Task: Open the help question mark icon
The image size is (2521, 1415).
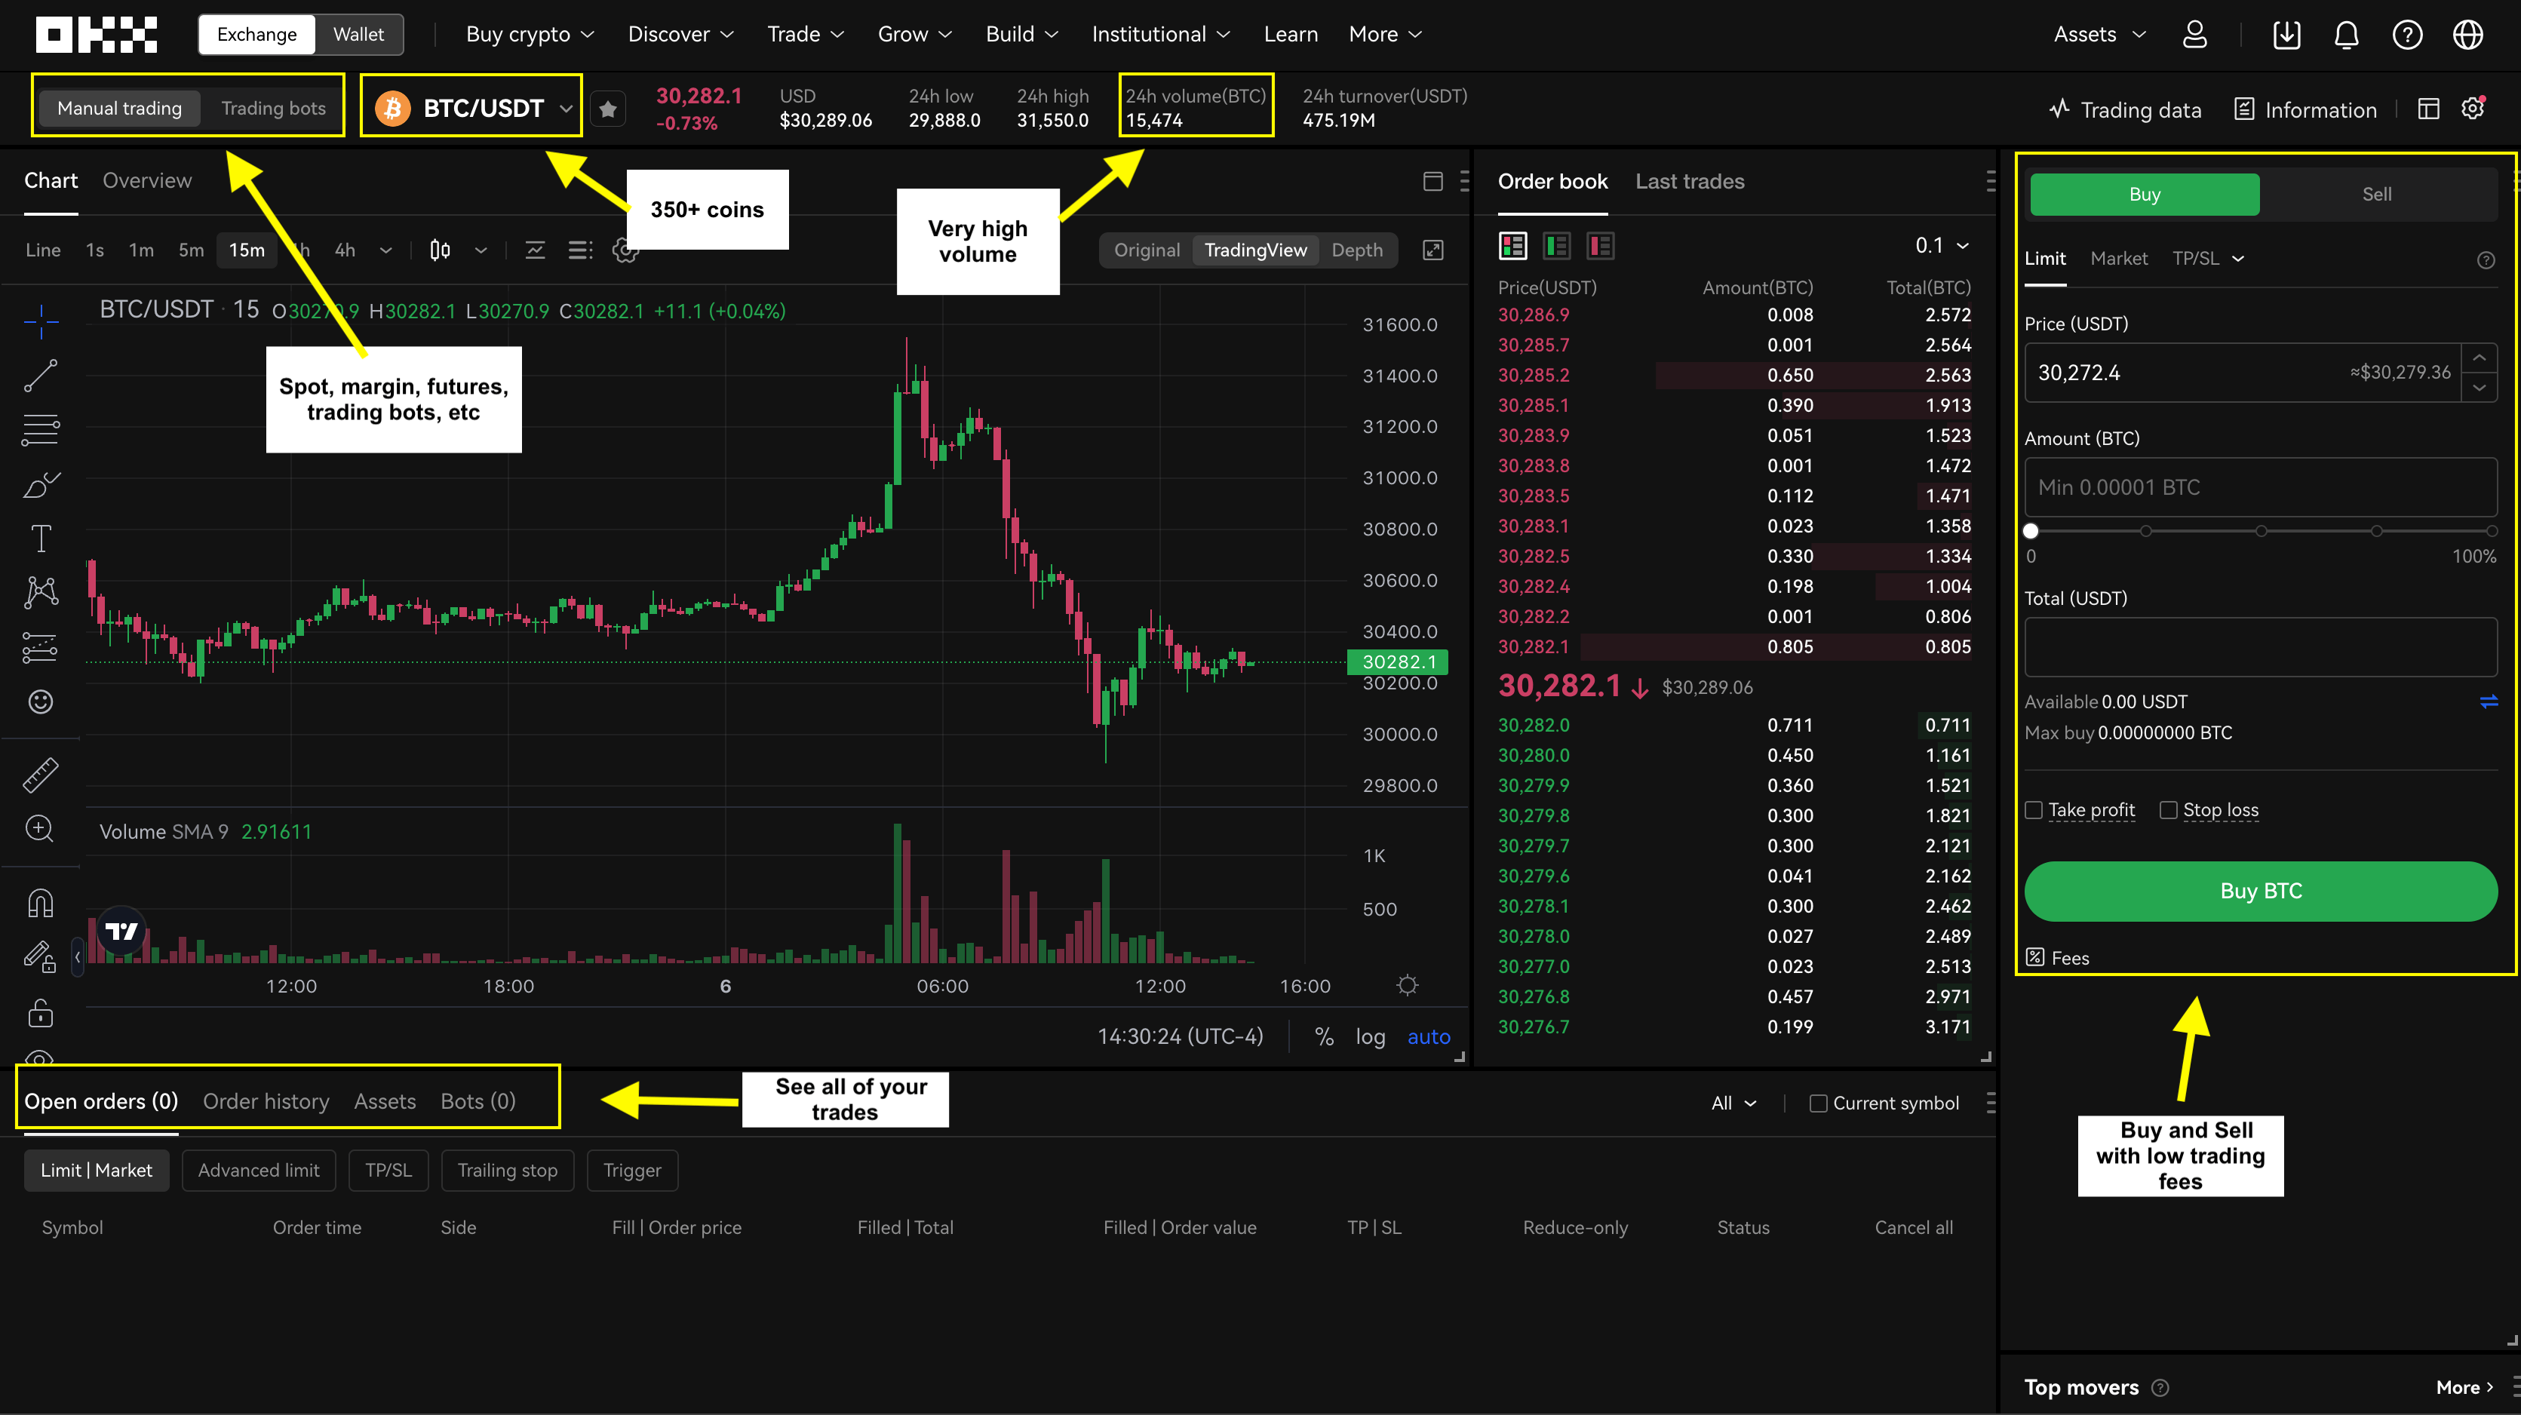Action: (x=2408, y=34)
